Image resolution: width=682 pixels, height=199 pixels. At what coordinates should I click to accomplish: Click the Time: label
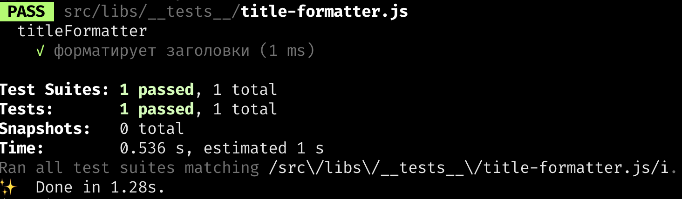[x=22, y=148]
